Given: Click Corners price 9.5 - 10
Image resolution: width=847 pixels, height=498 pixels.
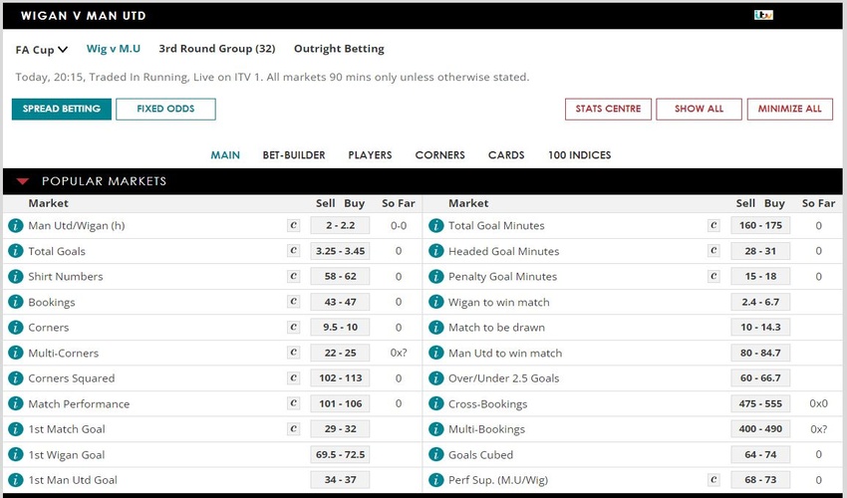Looking at the screenshot, I should pos(341,327).
